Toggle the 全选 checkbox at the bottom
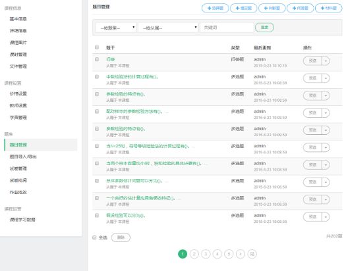This screenshot has width=344, height=271. point(94,237)
